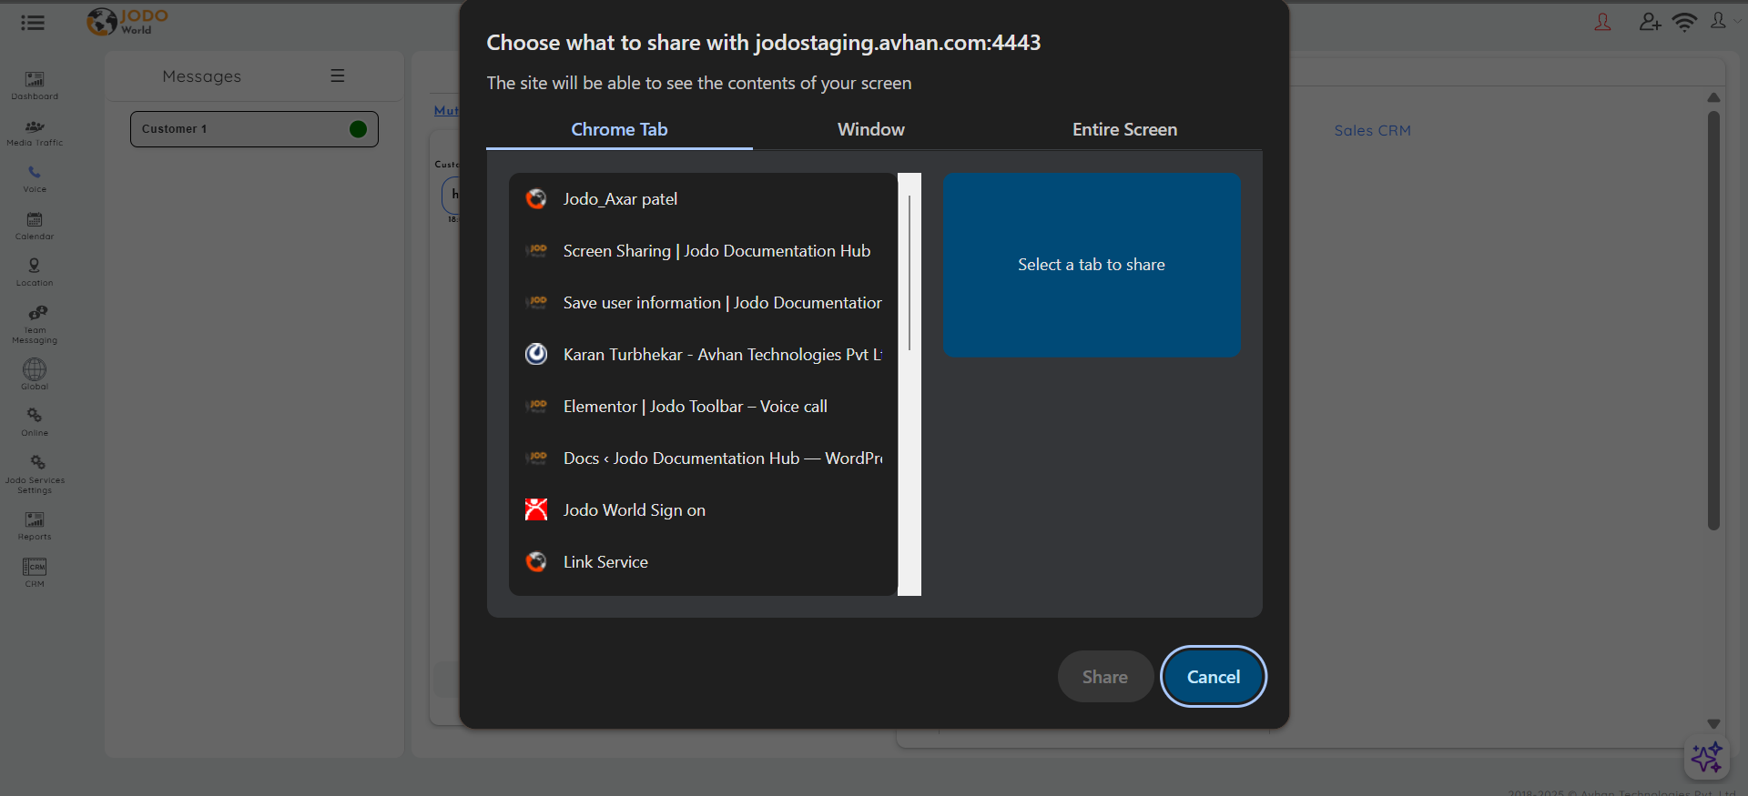This screenshot has height=796, width=1748.
Task: Click the Customer 1 chat item
Action: click(254, 129)
